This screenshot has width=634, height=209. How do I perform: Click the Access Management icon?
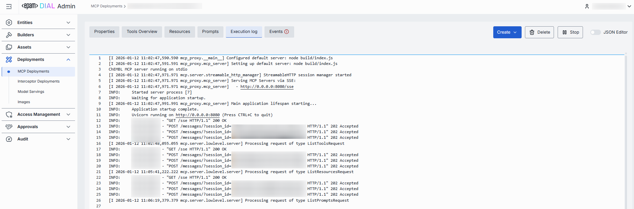click(x=9, y=114)
